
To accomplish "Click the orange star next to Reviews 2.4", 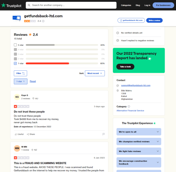I will point(30,34).
